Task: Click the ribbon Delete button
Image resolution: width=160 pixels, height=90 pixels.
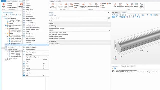Action: [x=109, y=3]
